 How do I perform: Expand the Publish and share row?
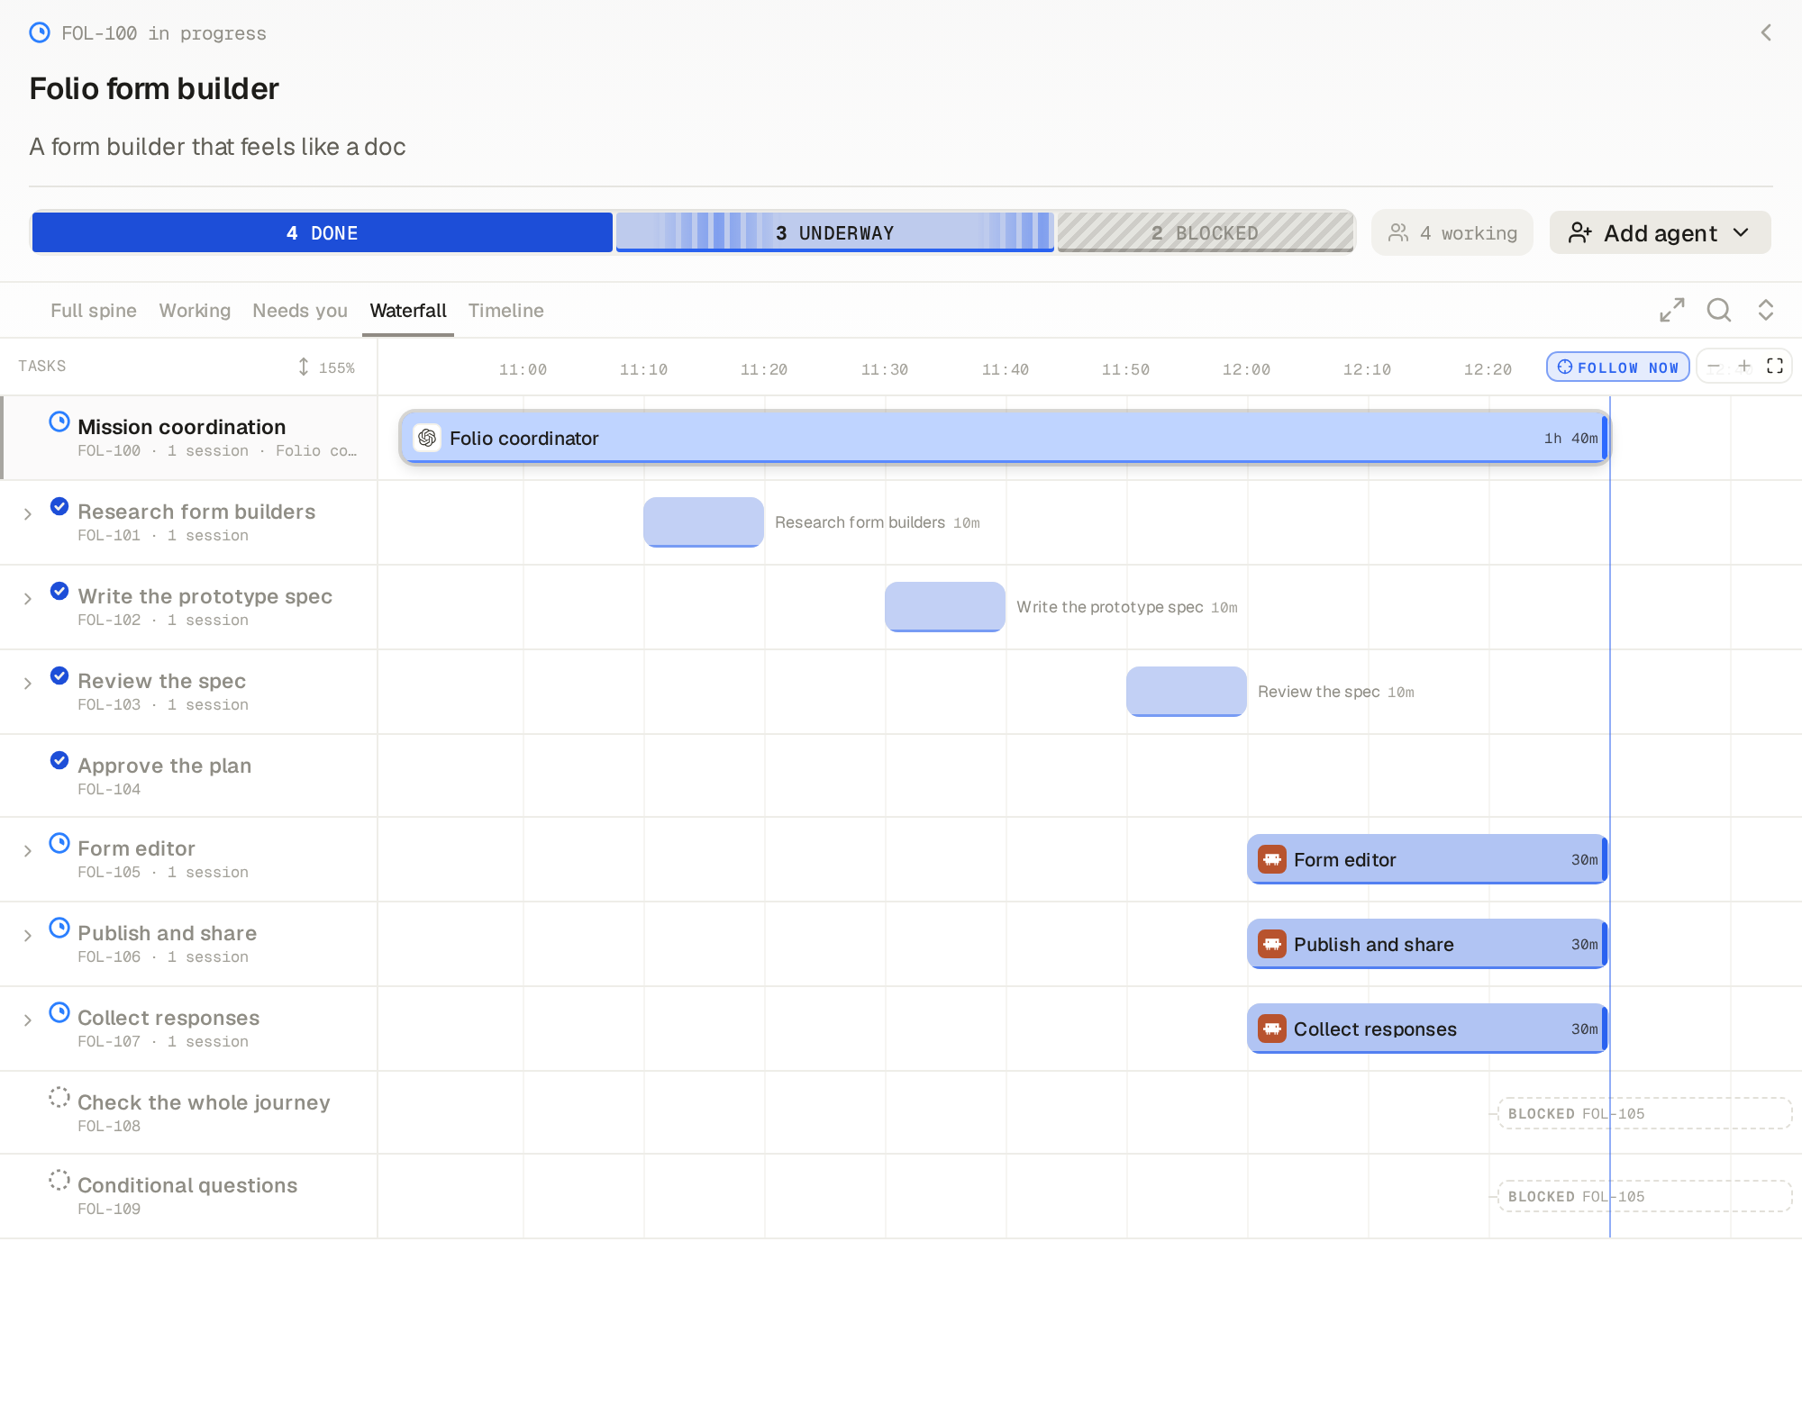pos(28,936)
